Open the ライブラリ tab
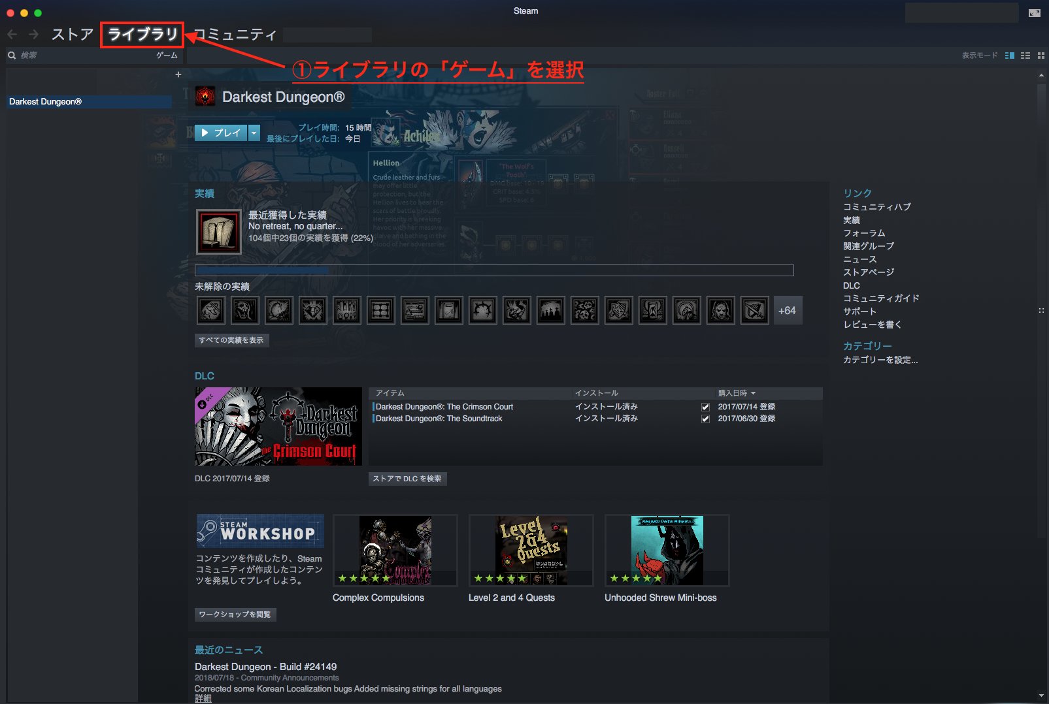This screenshot has width=1049, height=704. pos(142,34)
